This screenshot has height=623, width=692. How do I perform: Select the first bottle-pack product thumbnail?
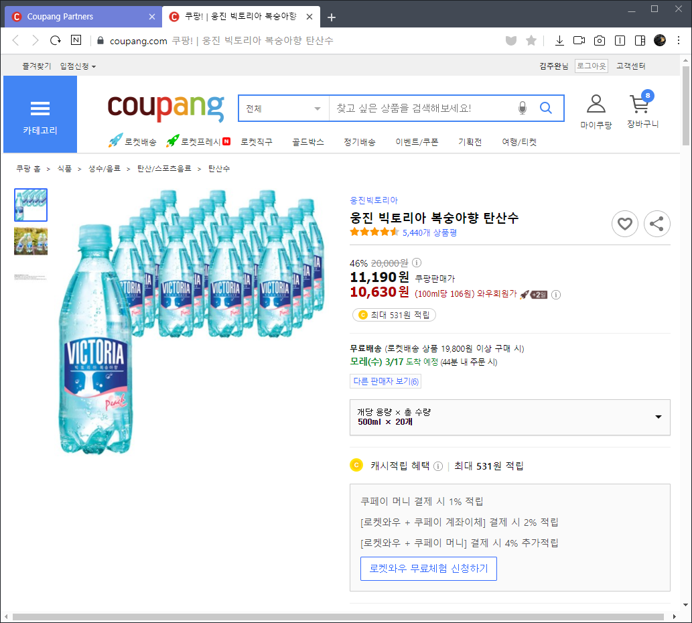click(x=31, y=205)
